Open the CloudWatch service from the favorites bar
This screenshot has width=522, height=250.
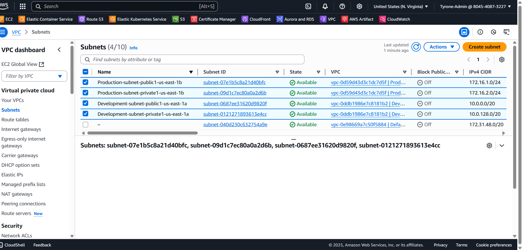click(395, 19)
